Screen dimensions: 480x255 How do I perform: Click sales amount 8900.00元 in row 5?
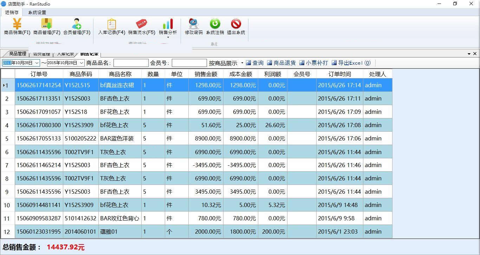206,139
